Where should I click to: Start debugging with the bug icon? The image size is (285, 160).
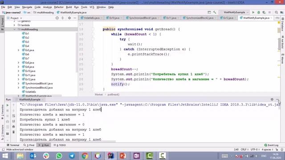[259, 12]
